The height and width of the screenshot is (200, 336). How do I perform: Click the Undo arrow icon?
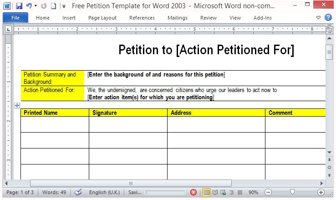coord(29,6)
